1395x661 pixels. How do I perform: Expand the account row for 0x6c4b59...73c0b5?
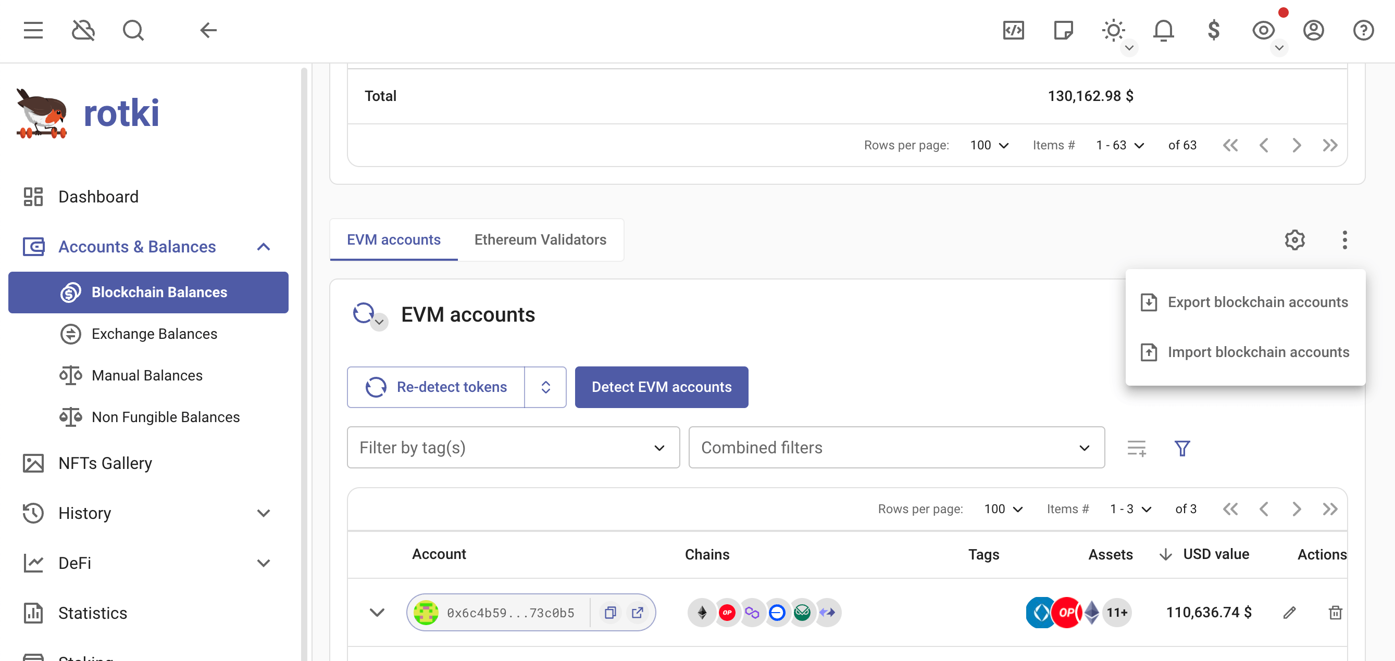(375, 613)
